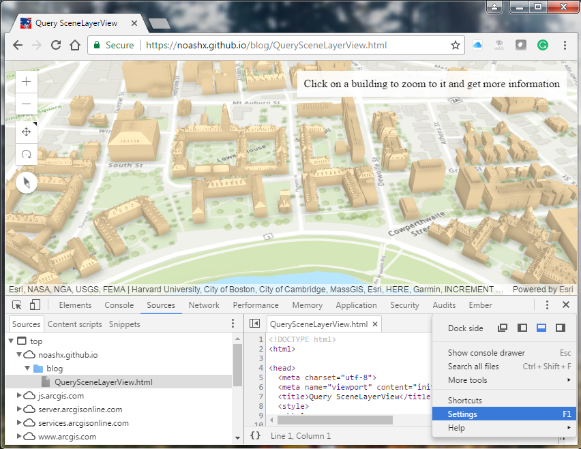This screenshot has width=581, height=449.
Task: Click the Secure padlock site info
Action: pyautogui.click(x=114, y=45)
